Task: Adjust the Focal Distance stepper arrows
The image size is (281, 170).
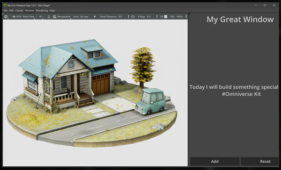Action: [128, 17]
